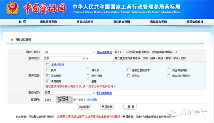Enable the 逆序 checkbox
This screenshot has width=214, height=123.
click(88, 81)
